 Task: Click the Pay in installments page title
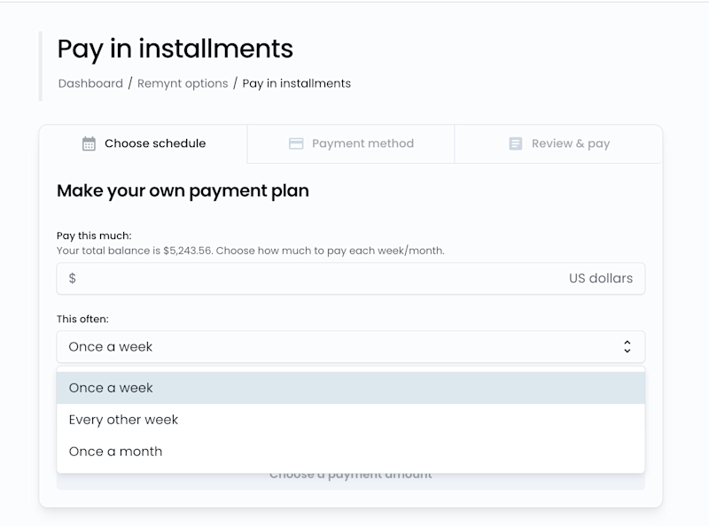click(175, 50)
